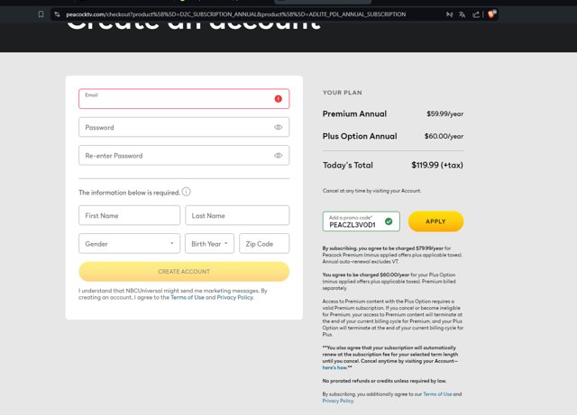Focus the Email input field
This screenshot has width=577, height=415.
[x=176, y=100]
